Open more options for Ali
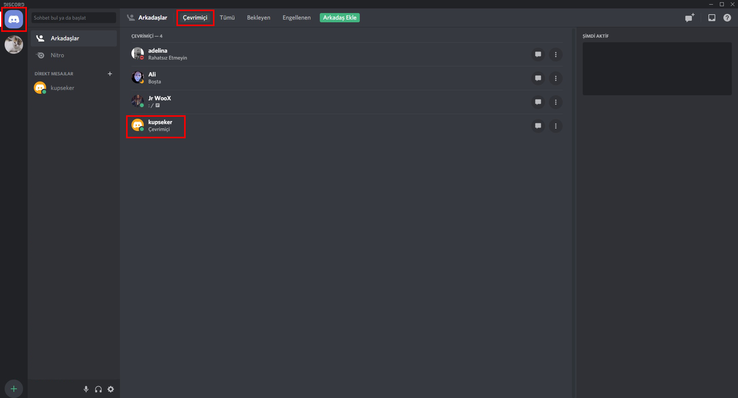The height and width of the screenshot is (398, 738). 556,78
